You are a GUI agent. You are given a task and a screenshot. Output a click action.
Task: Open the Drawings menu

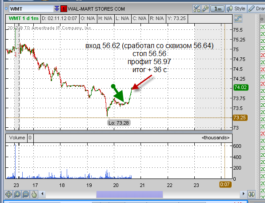pos(257,8)
